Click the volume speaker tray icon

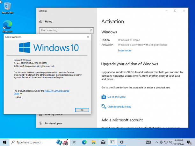pos(170,142)
